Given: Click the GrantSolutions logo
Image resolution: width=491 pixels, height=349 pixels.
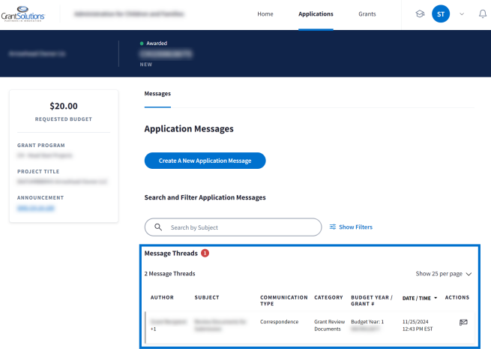Looking at the screenshot, I should (x=22, y=14).
